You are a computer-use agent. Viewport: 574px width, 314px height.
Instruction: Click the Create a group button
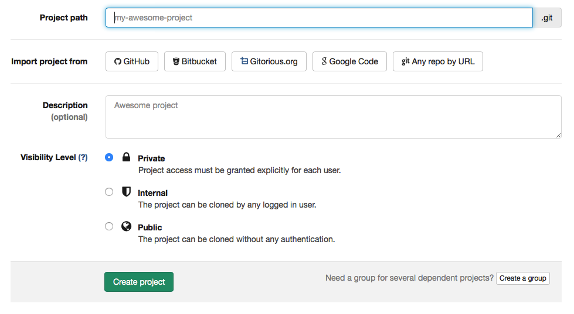click(523, 278)
